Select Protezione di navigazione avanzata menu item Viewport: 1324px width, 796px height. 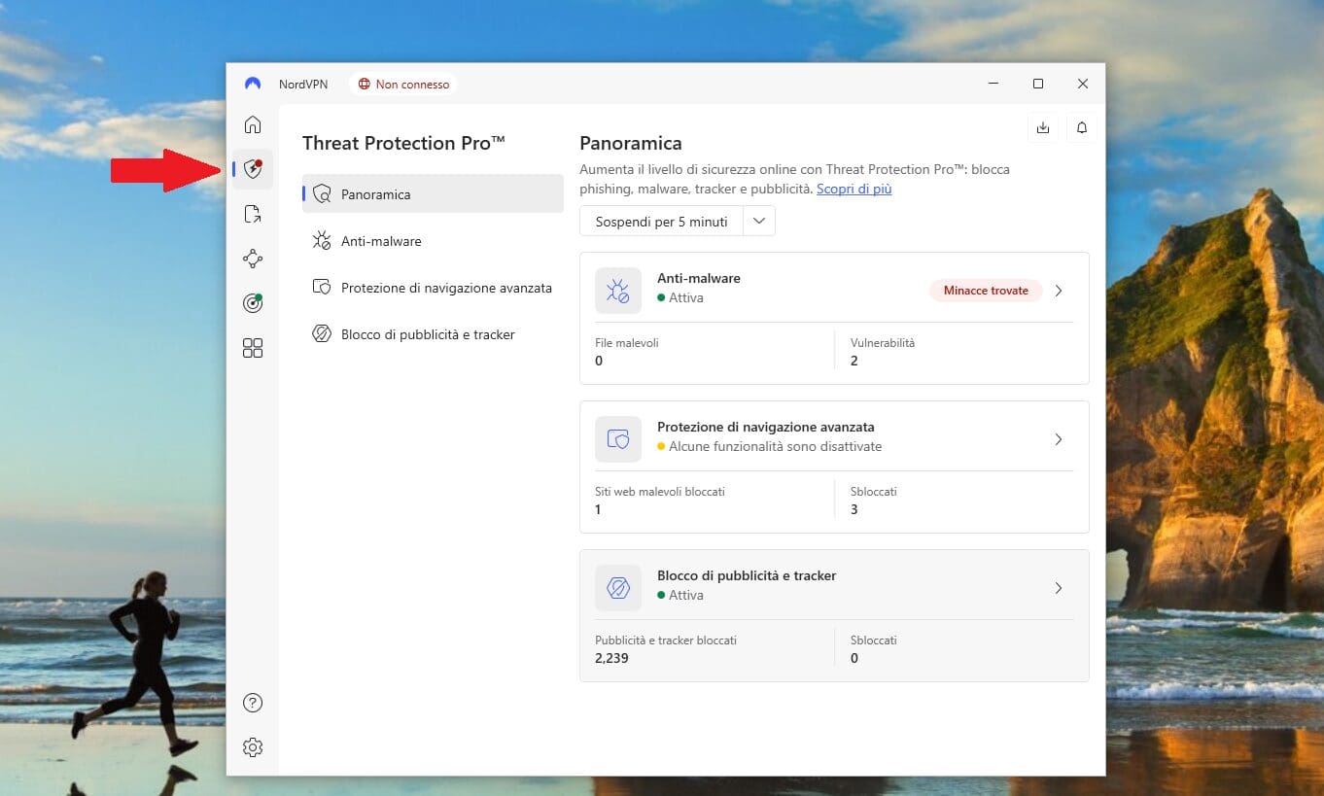tap(446, 288)
